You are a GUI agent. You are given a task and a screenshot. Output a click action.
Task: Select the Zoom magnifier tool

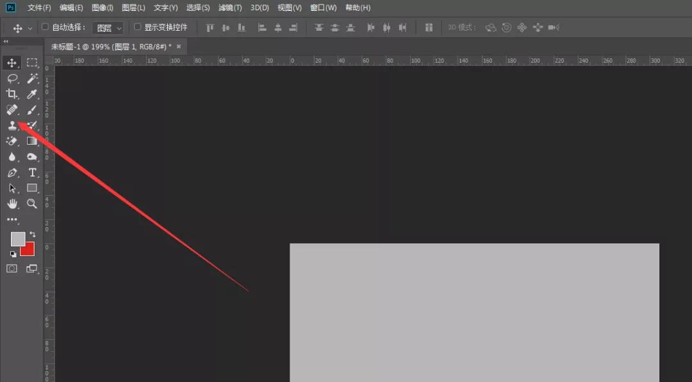[x=32, y=203]
